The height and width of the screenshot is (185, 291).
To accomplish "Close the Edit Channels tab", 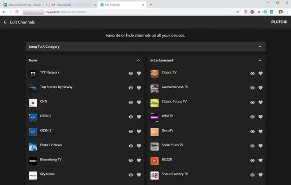I will pos(143,5).
